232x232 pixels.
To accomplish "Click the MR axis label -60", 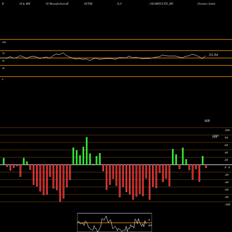I will pyautogui.click(x=226, y=190).
